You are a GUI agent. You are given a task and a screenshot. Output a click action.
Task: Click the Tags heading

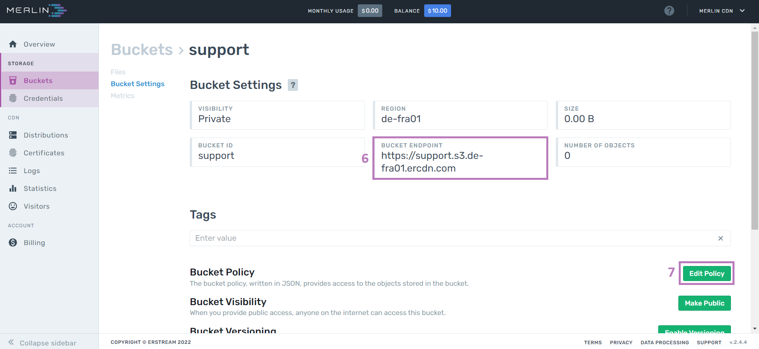[x=203, y=215]
